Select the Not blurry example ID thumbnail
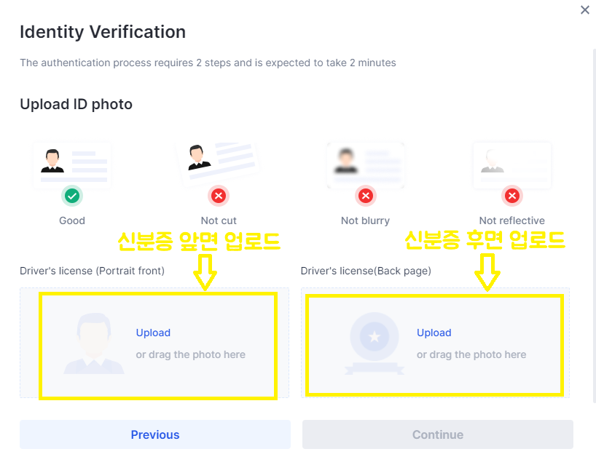The width and height of the screenshot is (596, 457). pos(365,165)
